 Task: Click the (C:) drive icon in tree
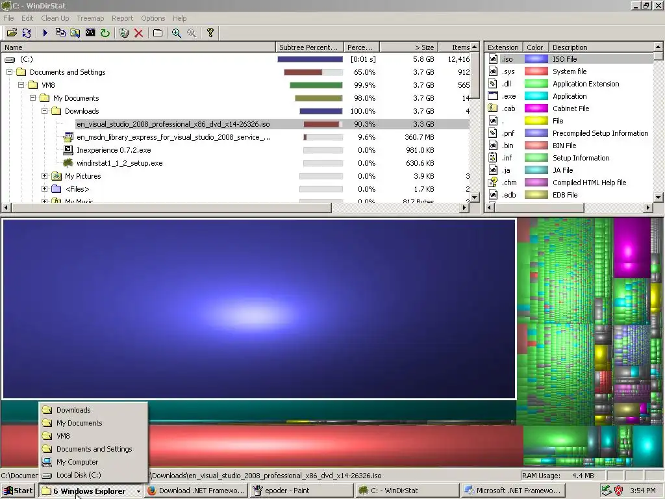10,59
